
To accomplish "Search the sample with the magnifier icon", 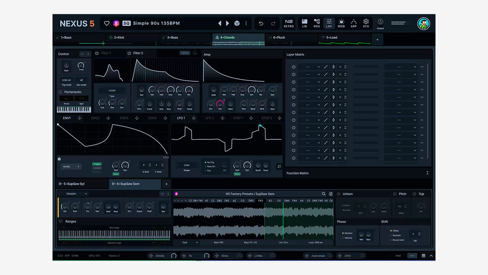I will click(x=324, y=194).
